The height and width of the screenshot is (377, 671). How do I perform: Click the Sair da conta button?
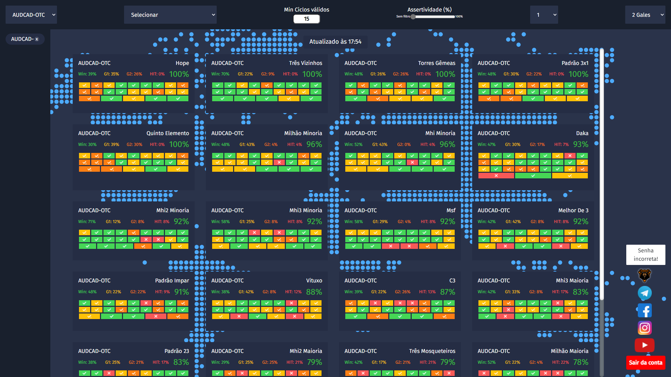(x=645, y=362)
